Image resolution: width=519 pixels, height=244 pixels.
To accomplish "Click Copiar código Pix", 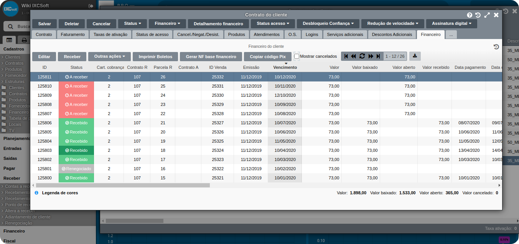I will [x=268, y=57].
